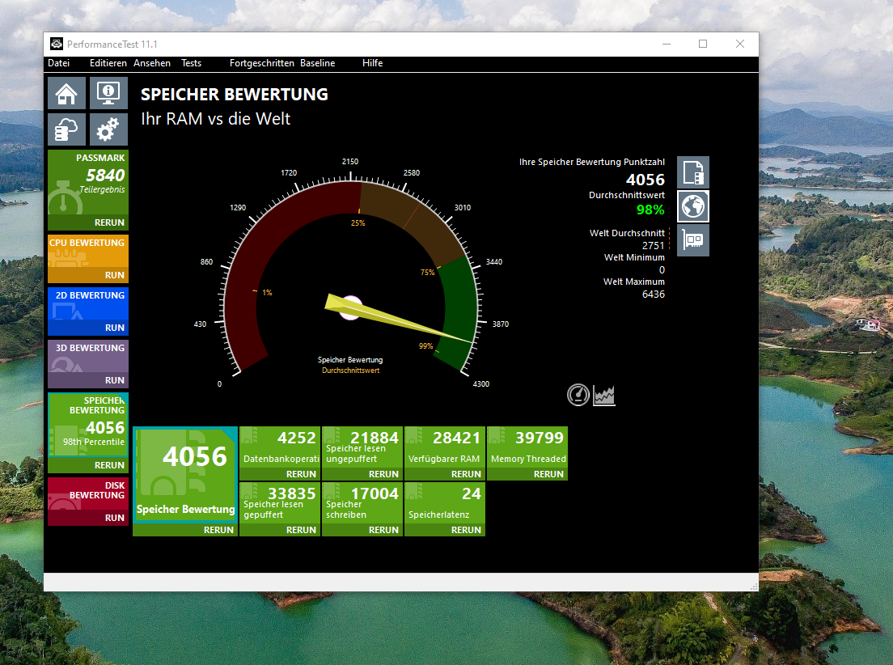The width and height of the screenshot is (893, 665).
Task: Select the 2D Bewertung tile header
Action: (x=88, y=303)
